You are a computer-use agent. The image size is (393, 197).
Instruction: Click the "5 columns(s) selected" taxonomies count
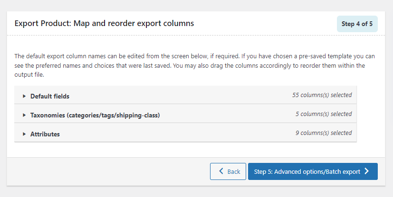323,114
